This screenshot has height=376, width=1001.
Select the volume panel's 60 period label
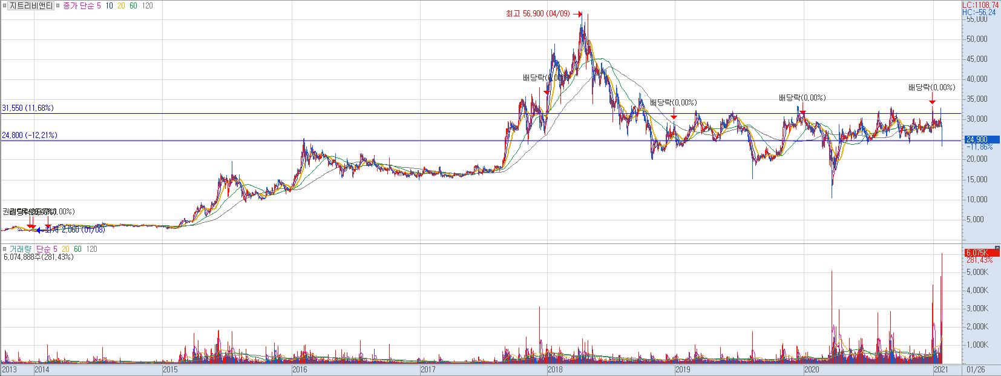tap(77, 249)
